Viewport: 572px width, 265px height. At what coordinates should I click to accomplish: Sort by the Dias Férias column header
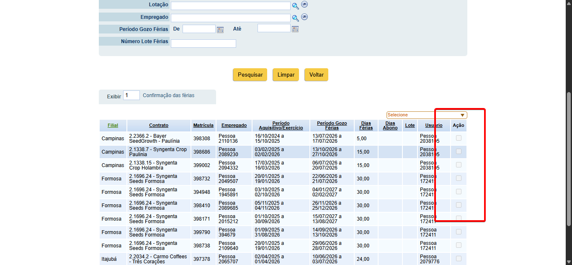point(366,126)
